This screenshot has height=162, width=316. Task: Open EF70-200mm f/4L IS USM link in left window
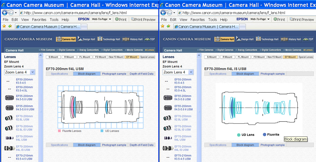pos(24,148)
